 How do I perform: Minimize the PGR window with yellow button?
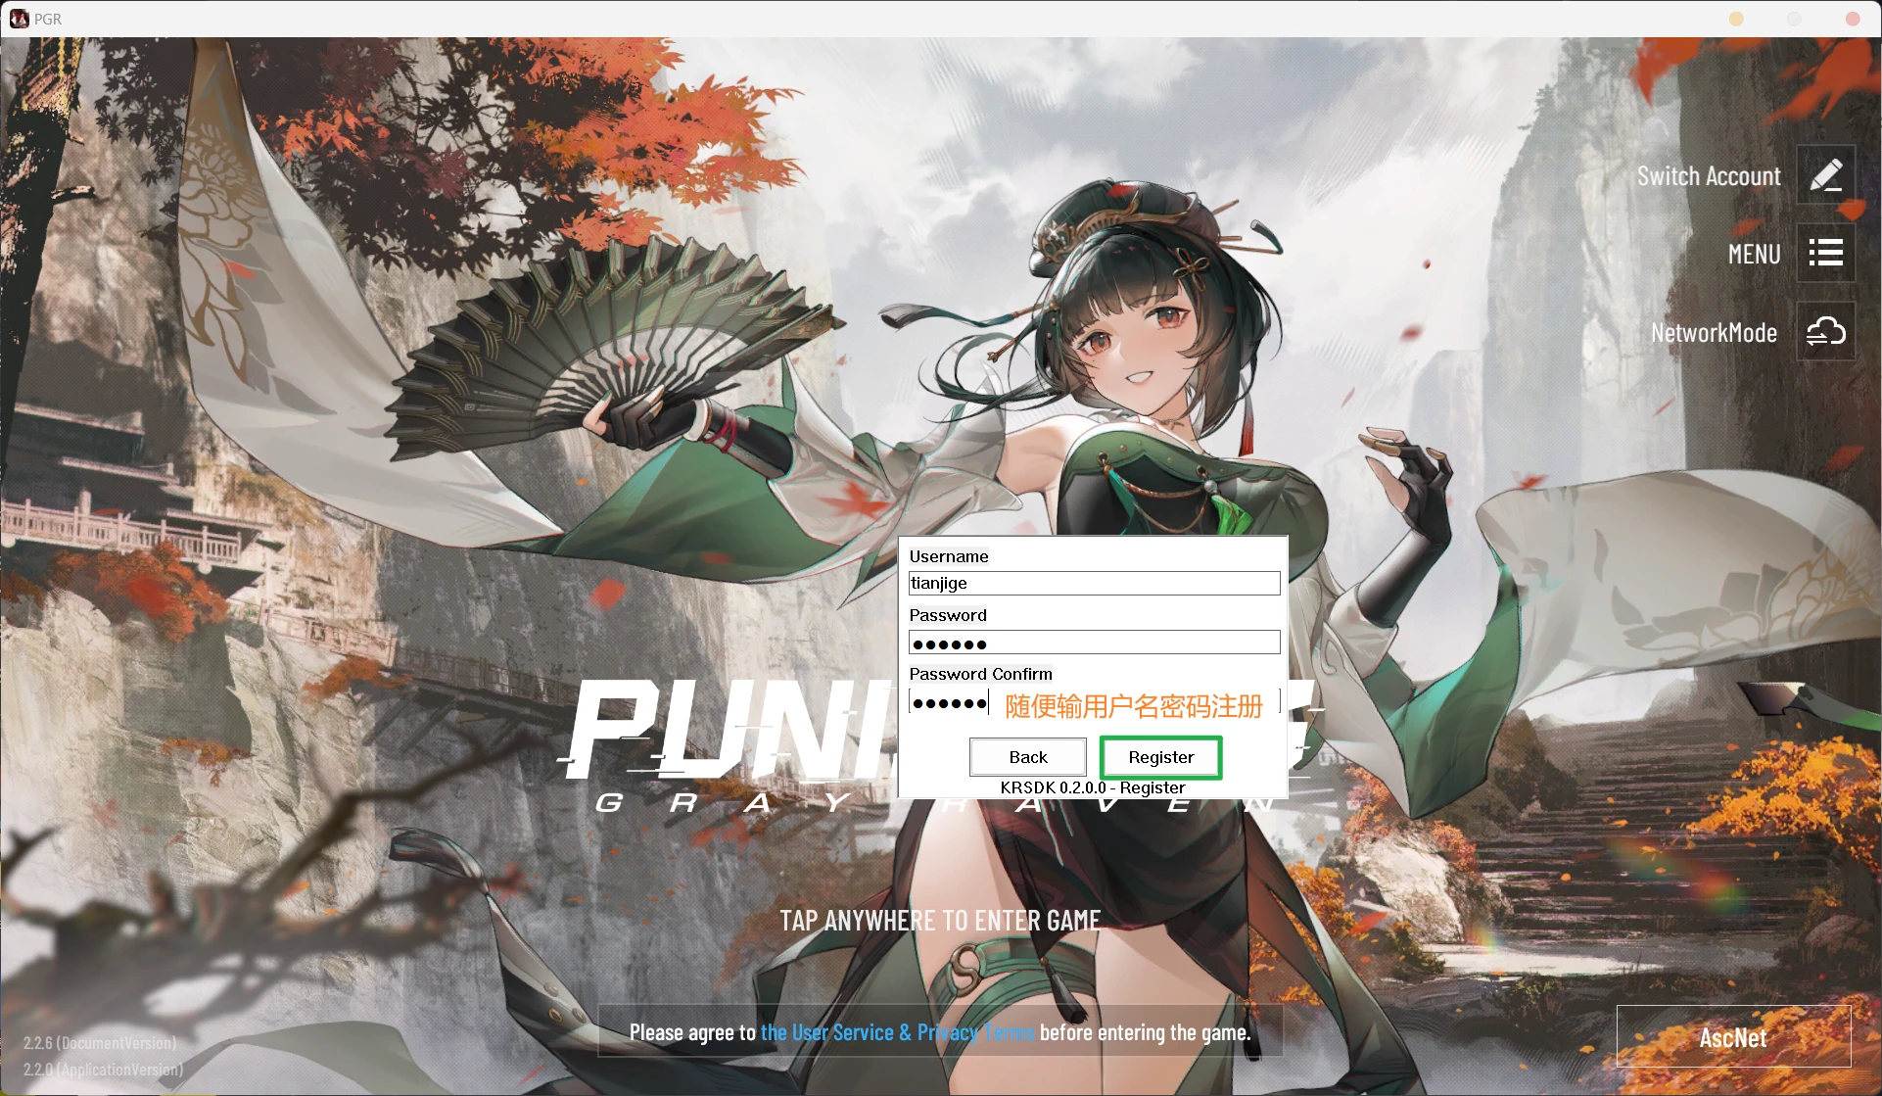point(1736,19)
